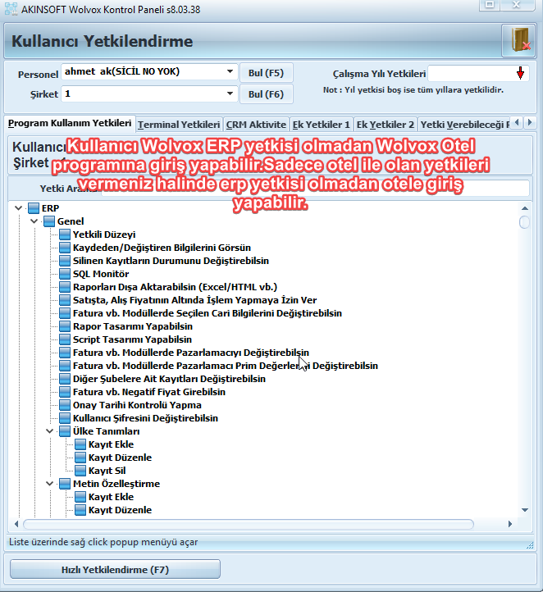
Task: Enable SQL Monitör permission box
Action: click(65, 274)
